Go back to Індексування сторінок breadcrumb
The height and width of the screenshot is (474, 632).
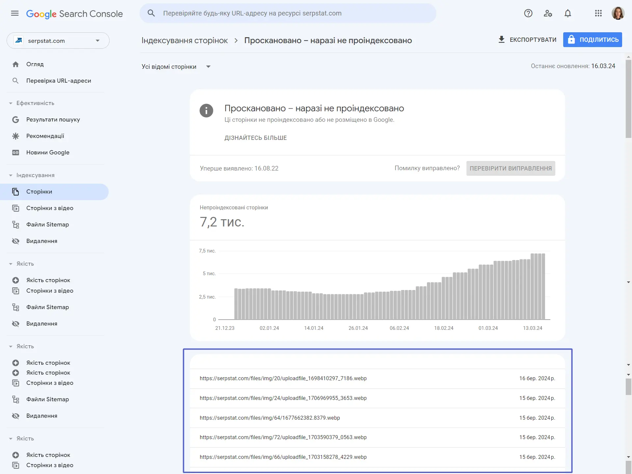coord(184,40)
